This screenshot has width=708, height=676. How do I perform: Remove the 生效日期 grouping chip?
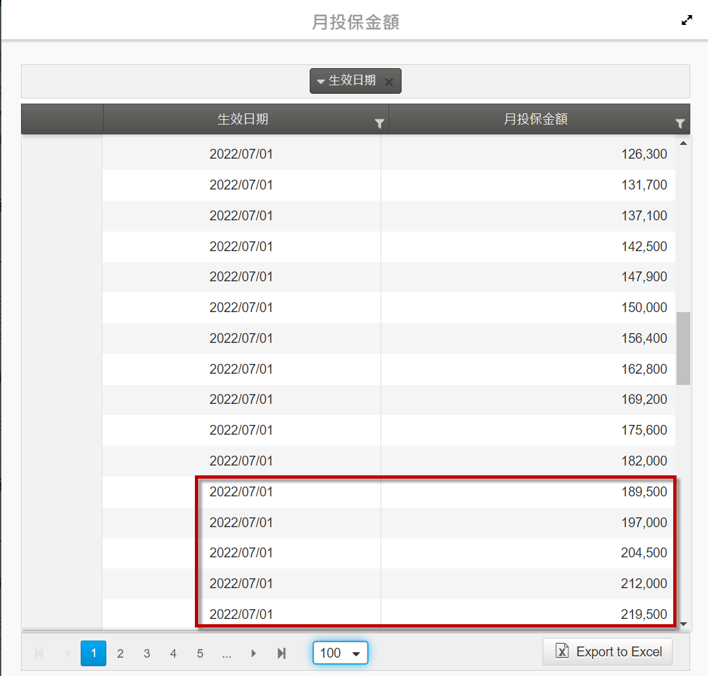click(388, 82)
